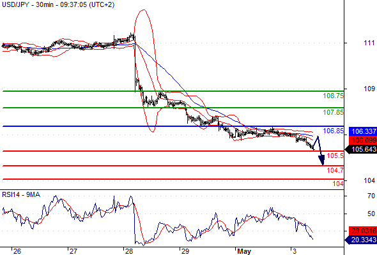Click the red 106.099 price tag
This screenshot has height=255, width=377.
362,140
